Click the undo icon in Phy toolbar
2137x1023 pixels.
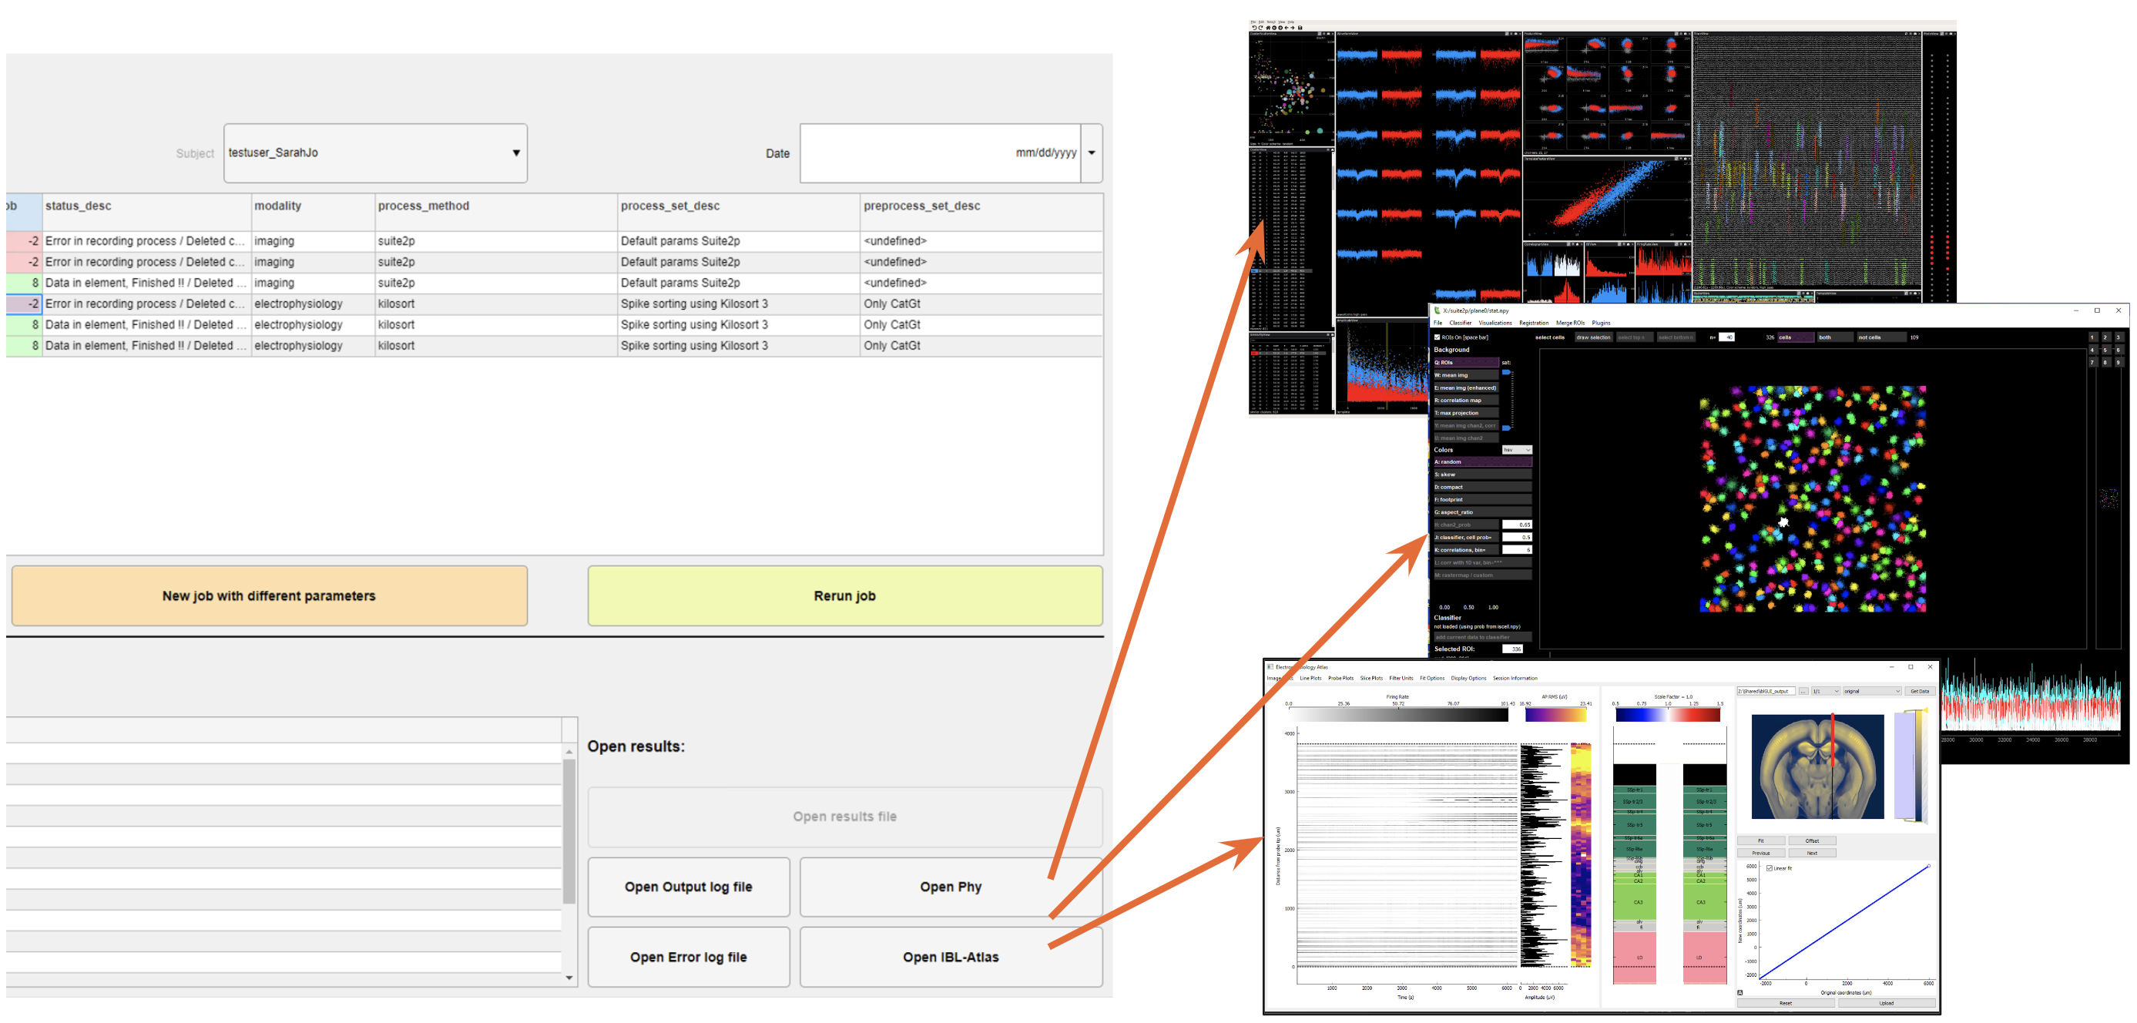pos(1254,29)
